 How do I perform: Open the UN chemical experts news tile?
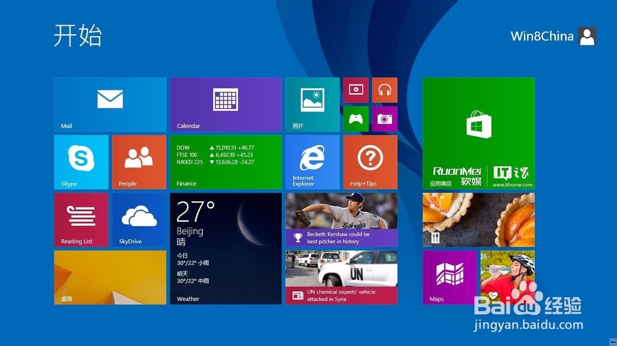click(x=342, y=278)
